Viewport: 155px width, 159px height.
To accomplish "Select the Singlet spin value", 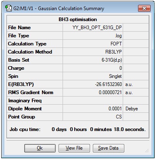I will (115, 76).
